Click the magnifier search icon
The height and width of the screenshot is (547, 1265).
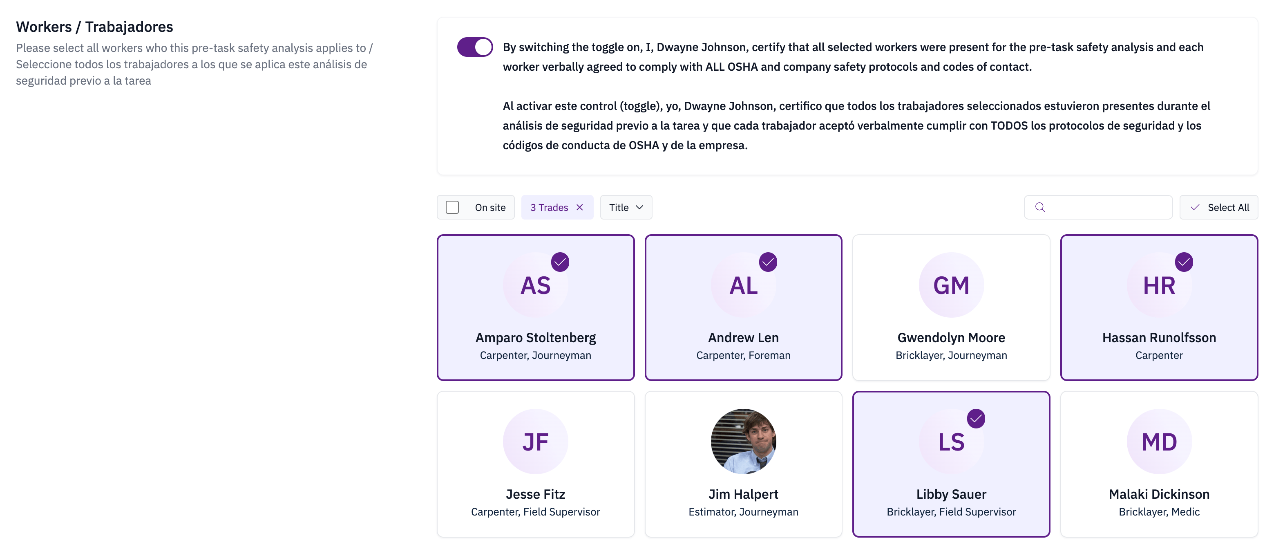(x=1040, y=207)
